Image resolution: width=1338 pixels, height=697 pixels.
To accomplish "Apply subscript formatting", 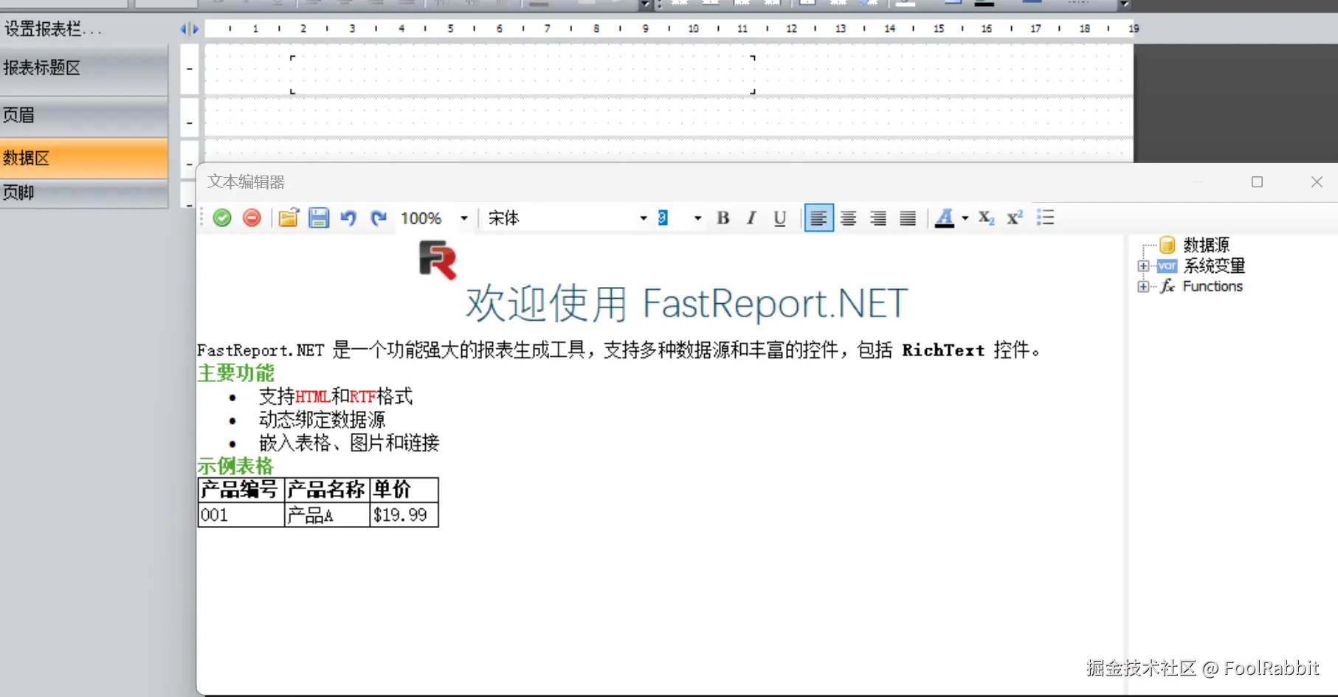I will [987, 218].
